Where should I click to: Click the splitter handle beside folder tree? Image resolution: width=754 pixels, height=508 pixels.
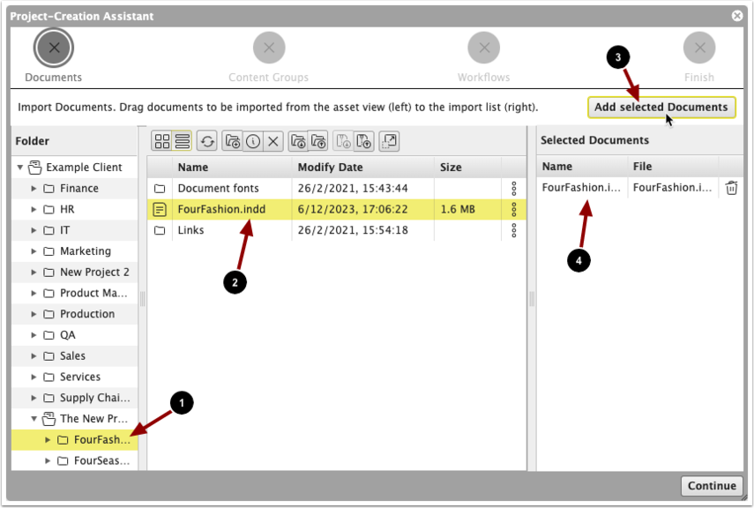click(142, 299)
